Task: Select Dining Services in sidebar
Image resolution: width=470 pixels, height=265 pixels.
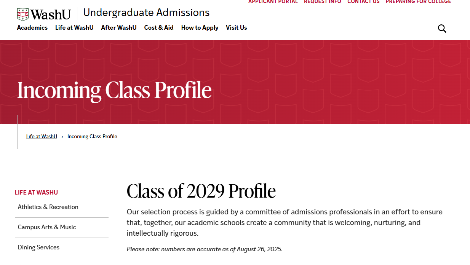Action: click(x=38, y=247)
